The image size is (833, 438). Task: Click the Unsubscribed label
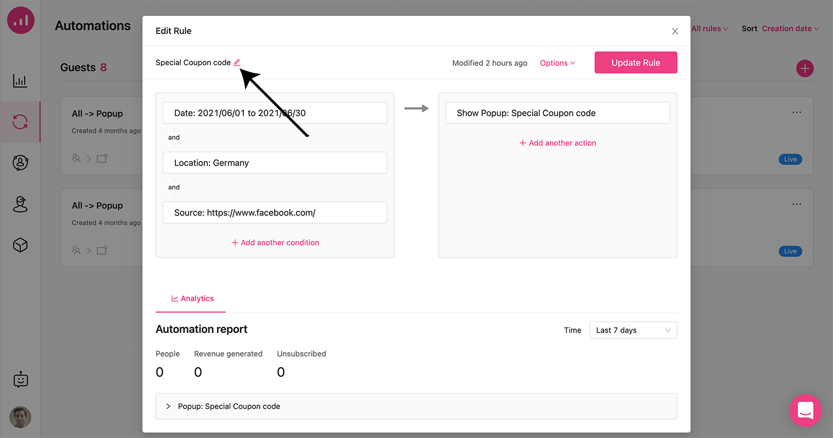point(301,354)
